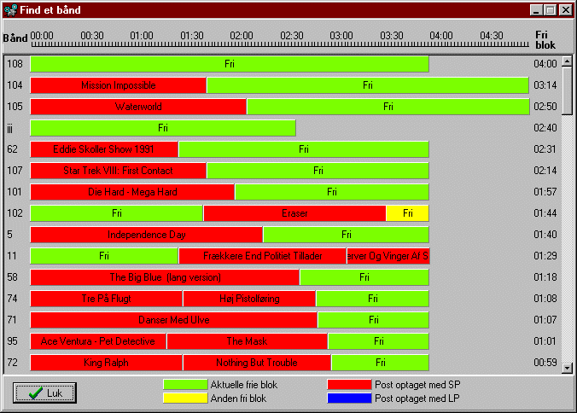The height and width of the screenshot is (413, 577).
Task: Click tape number 107 label
Action: pos(15,171)
